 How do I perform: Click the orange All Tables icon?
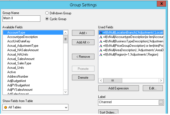(x=5, y=107)
